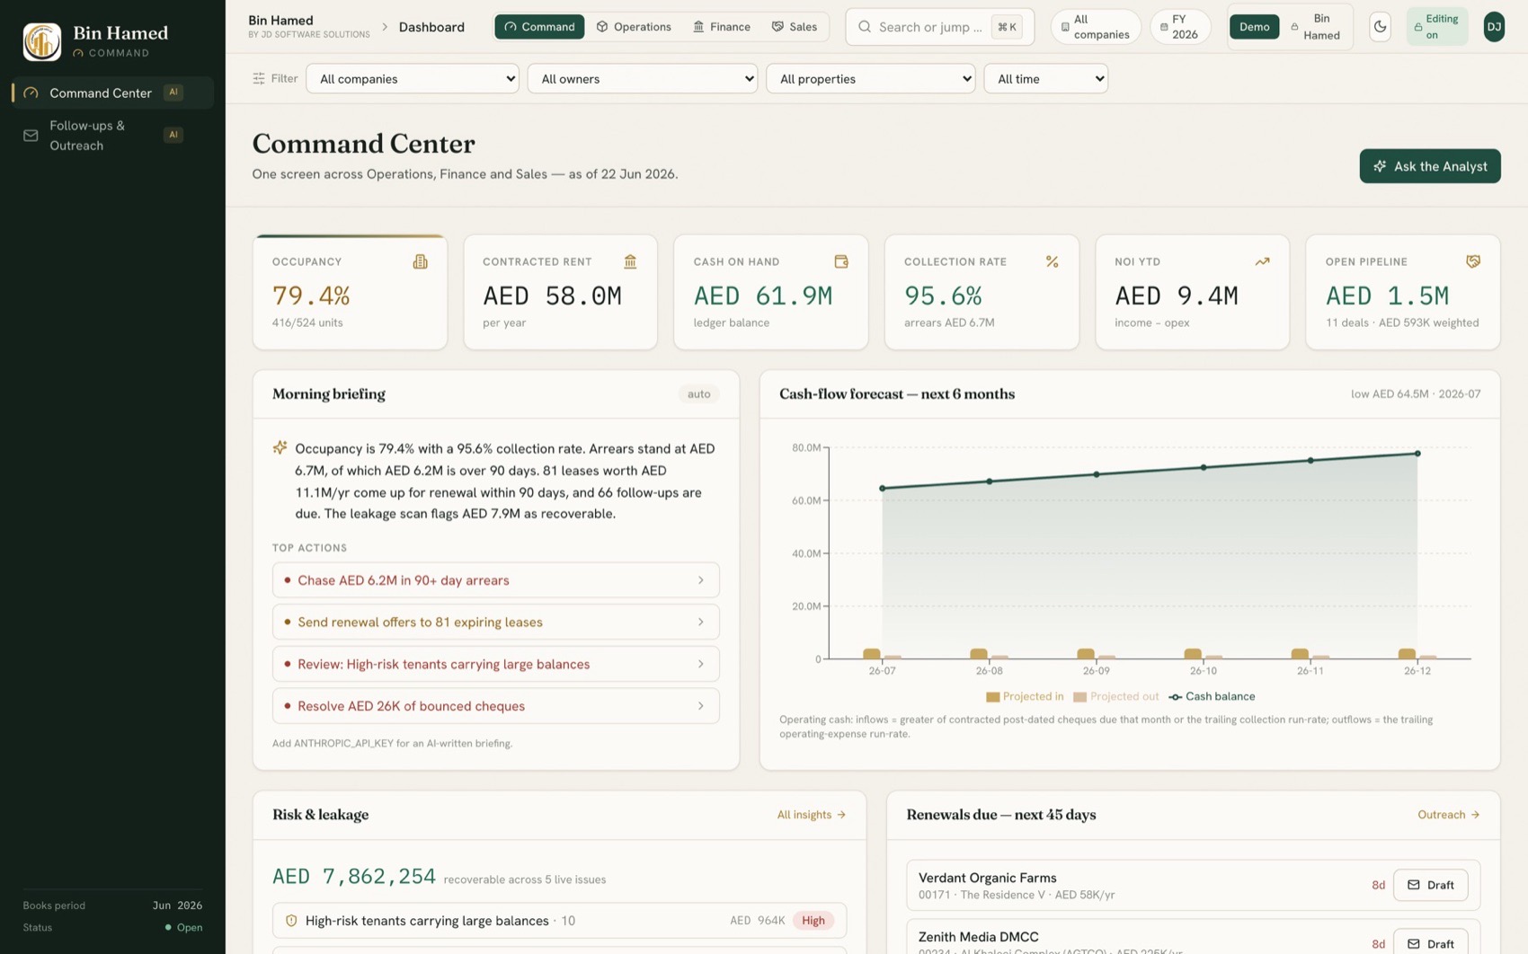This screenshot has height=954, width=1528.
Task: Toggle the Demo mode pill
Action: (1254, 27)
